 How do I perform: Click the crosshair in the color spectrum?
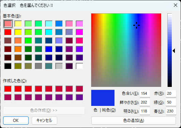pos(136,25)
